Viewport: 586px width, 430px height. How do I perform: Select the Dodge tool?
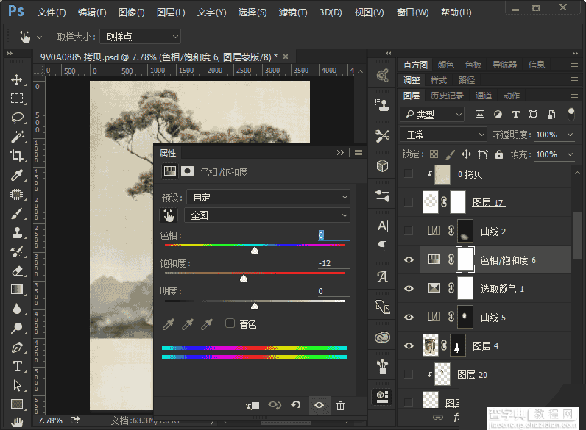click(17, 328)
